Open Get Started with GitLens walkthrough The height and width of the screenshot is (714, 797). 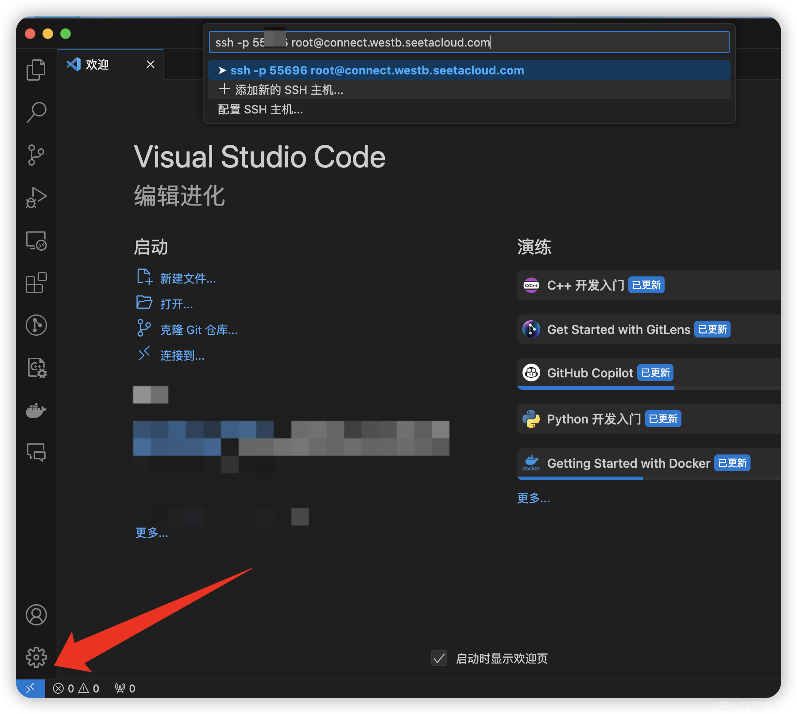(x=649, y=329)
